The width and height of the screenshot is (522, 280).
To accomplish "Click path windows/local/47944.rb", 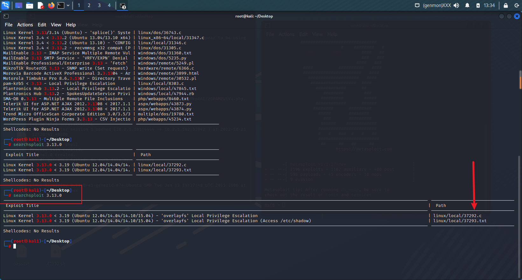I will pyautogui.click(x=166, y=94).
